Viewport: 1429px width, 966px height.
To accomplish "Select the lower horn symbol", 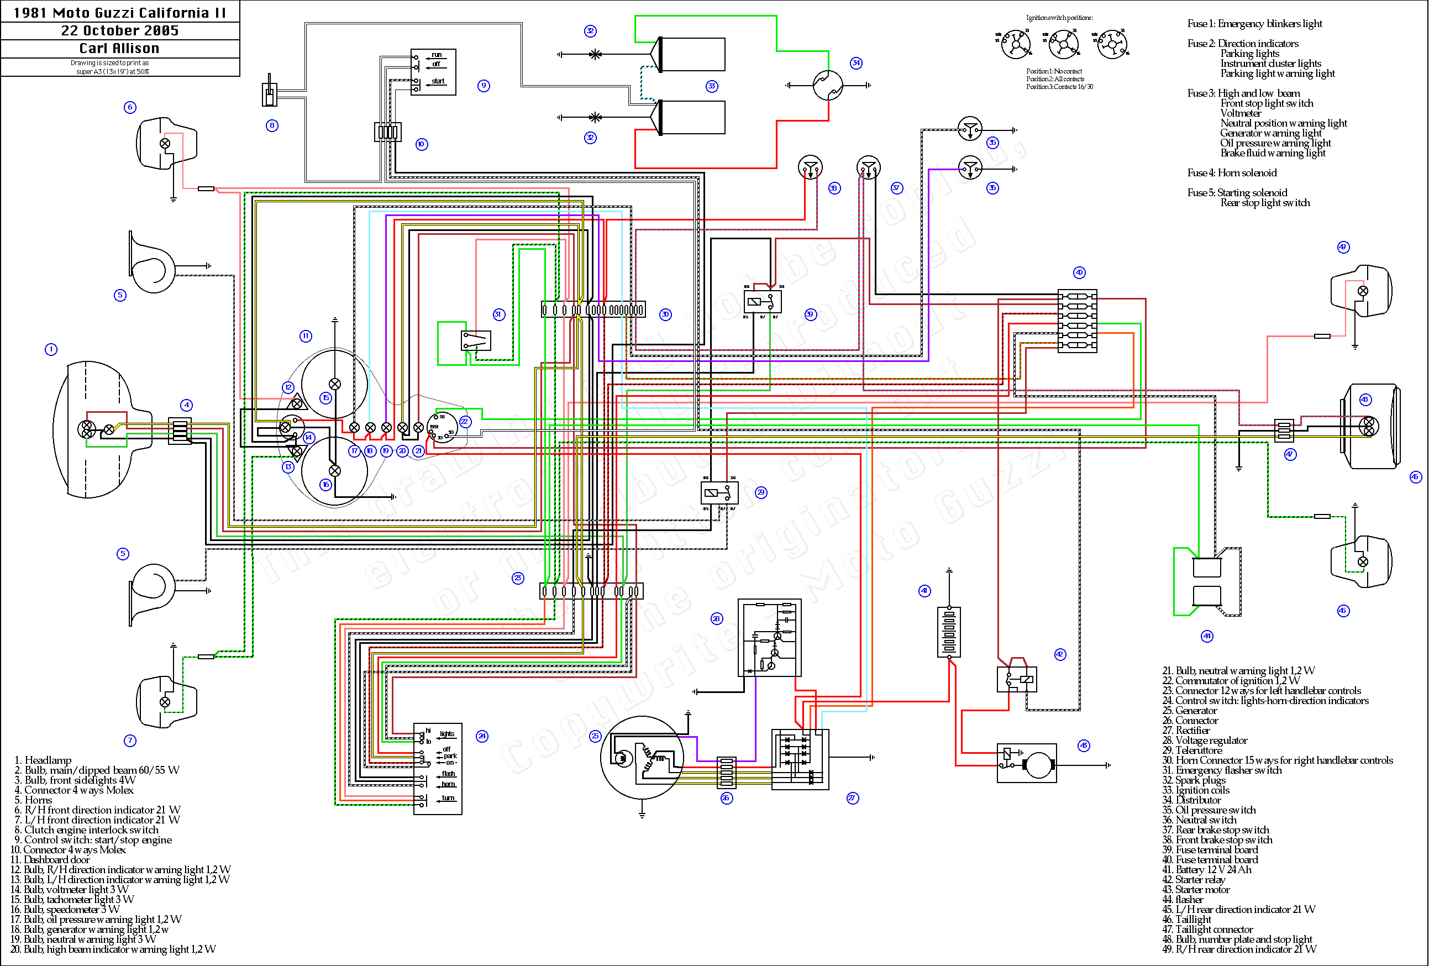I will [x=152, y=594].
